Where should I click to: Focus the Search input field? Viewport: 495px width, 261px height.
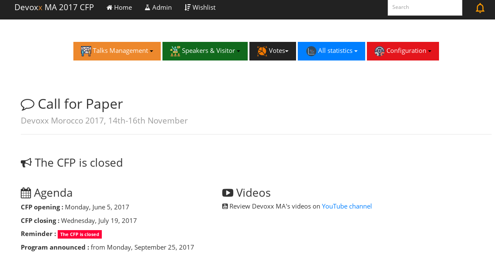coord(425,7)
